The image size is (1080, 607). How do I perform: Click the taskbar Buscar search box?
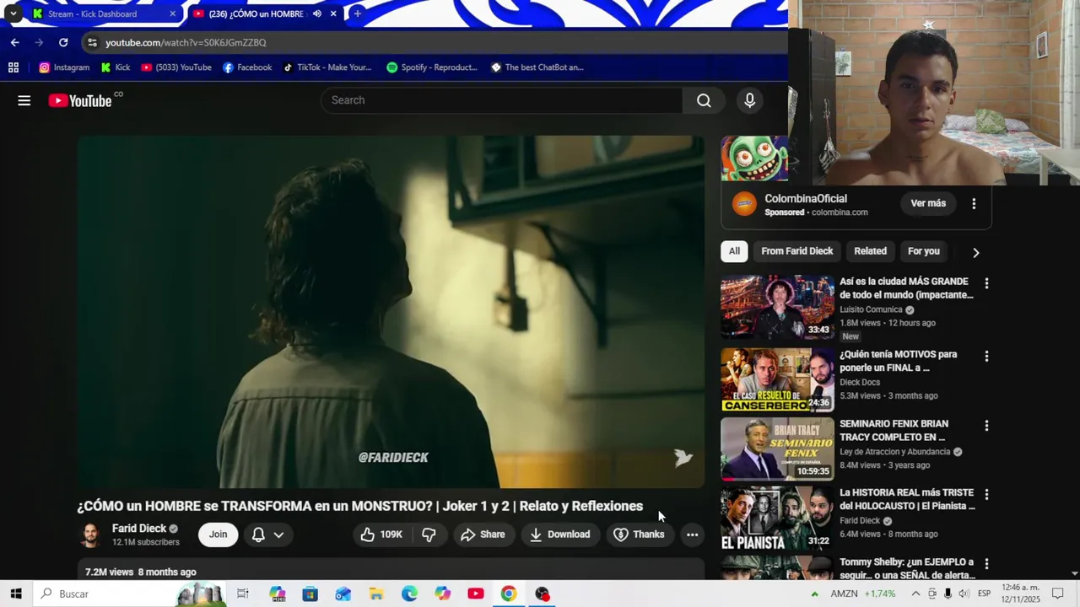[x=131, y=594]
